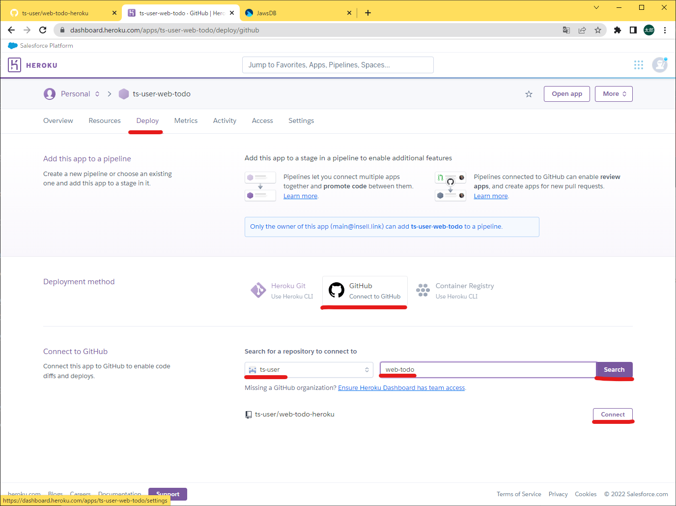Viewport: 676px width, 506px height.
Task: Toggle the browser side panel icon
Action: (633, 30)
